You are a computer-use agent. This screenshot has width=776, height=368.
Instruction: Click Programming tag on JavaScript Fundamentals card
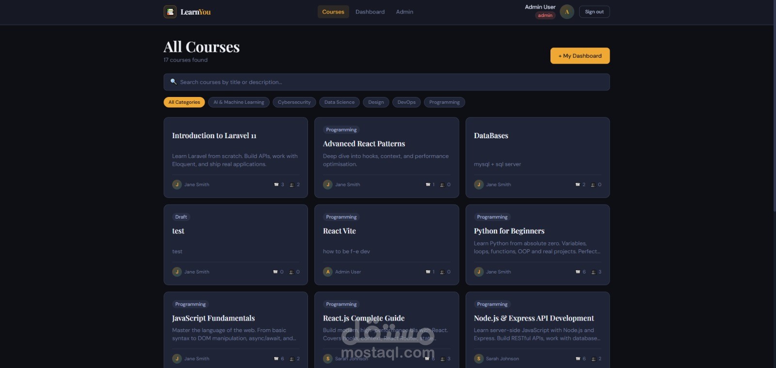pyautogui.click(x=191, y=304)
